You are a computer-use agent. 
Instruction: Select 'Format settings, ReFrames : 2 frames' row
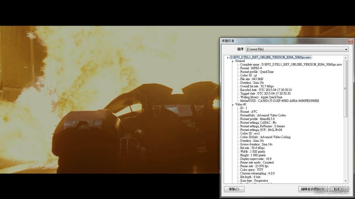[262, 126]
